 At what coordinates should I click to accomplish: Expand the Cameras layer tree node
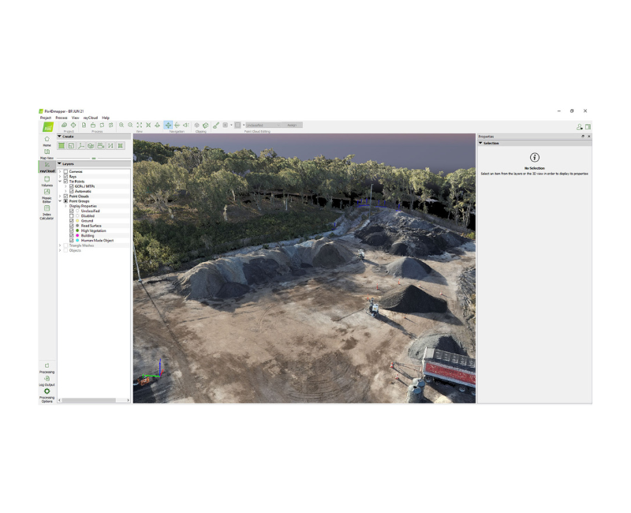point(61,171)
